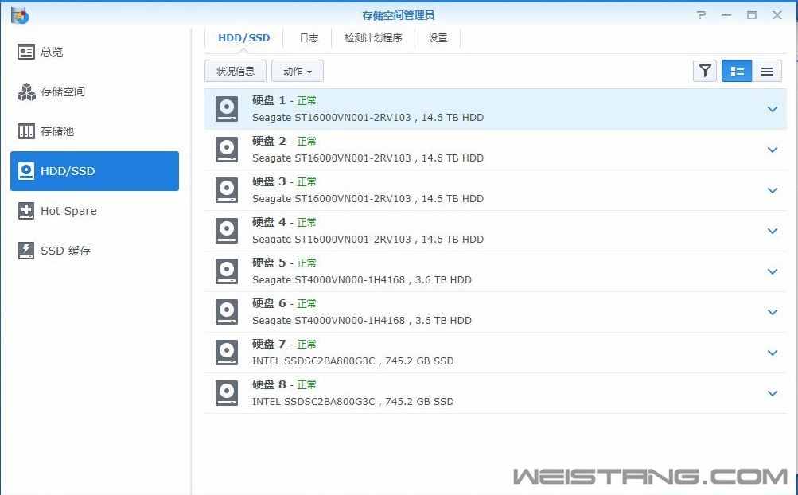Expand details for 硬盘 1

[x=771, y=108]
